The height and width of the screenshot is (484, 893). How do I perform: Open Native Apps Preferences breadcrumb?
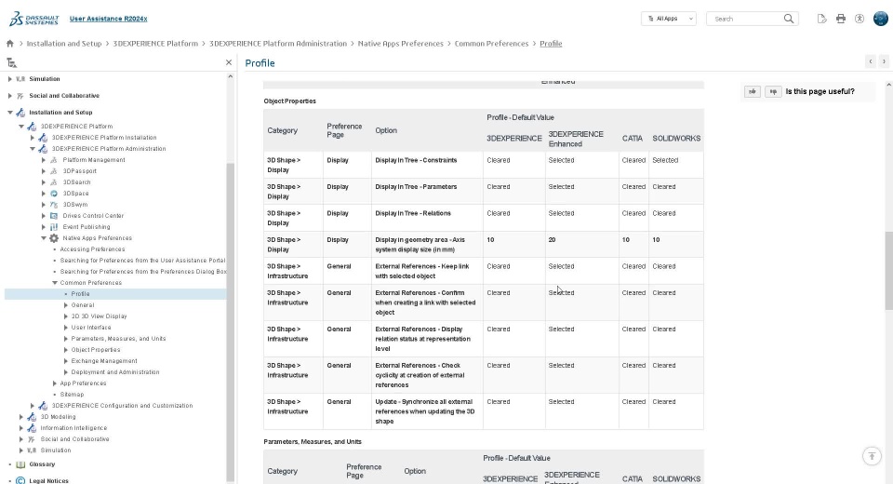tap(400, 44)
